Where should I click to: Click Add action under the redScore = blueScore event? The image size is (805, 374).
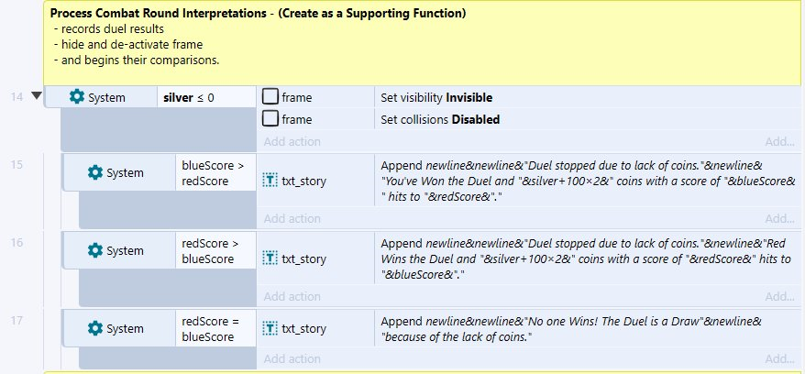292,359
